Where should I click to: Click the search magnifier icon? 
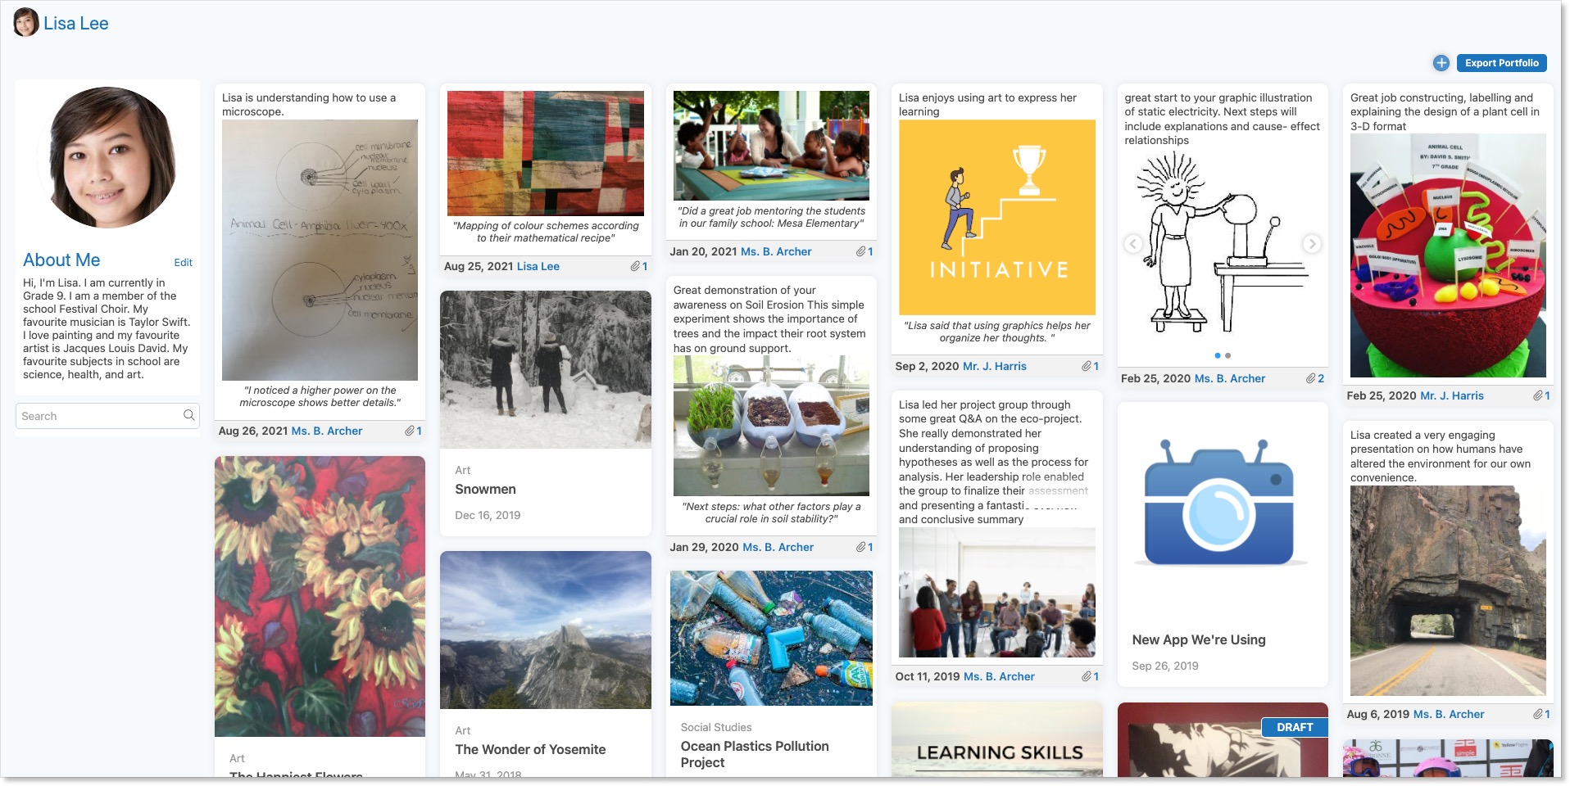[x=189, y=415]
